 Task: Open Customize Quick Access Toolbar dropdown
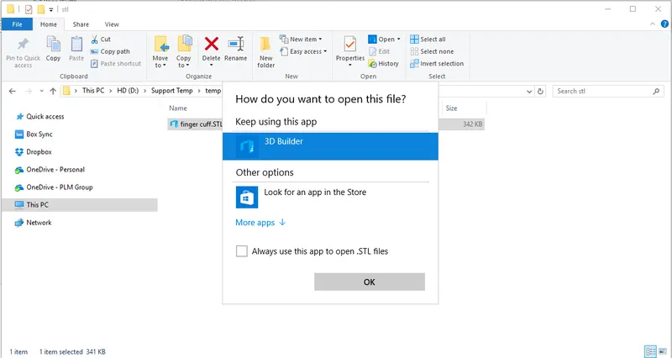click(51, 9)
